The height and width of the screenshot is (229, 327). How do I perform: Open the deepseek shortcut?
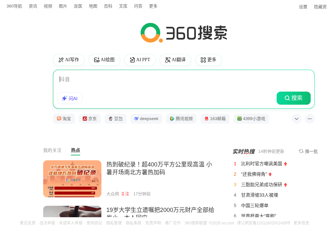point(146,119)
